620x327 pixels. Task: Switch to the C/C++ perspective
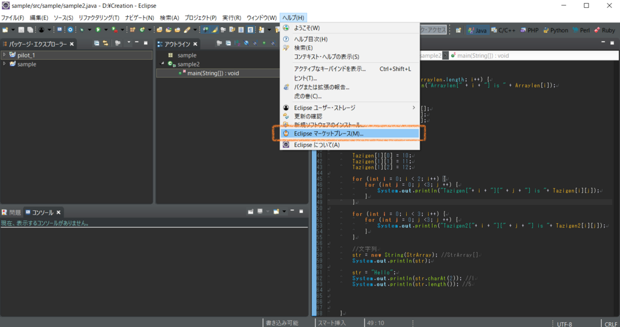pyautogui.click(x=503, y=30)
